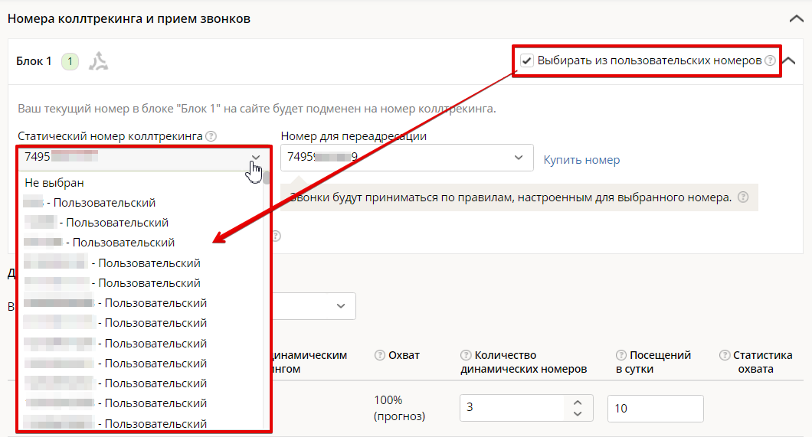Click the number list scrollbar thumb
Image resolution: width=812 pixels, height=437 pixels.
[266, 178]
